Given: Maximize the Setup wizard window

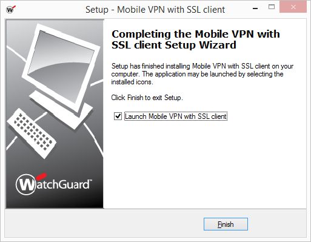Looking at the screenshot, I should pyautogui.click(x=272, y=7).
